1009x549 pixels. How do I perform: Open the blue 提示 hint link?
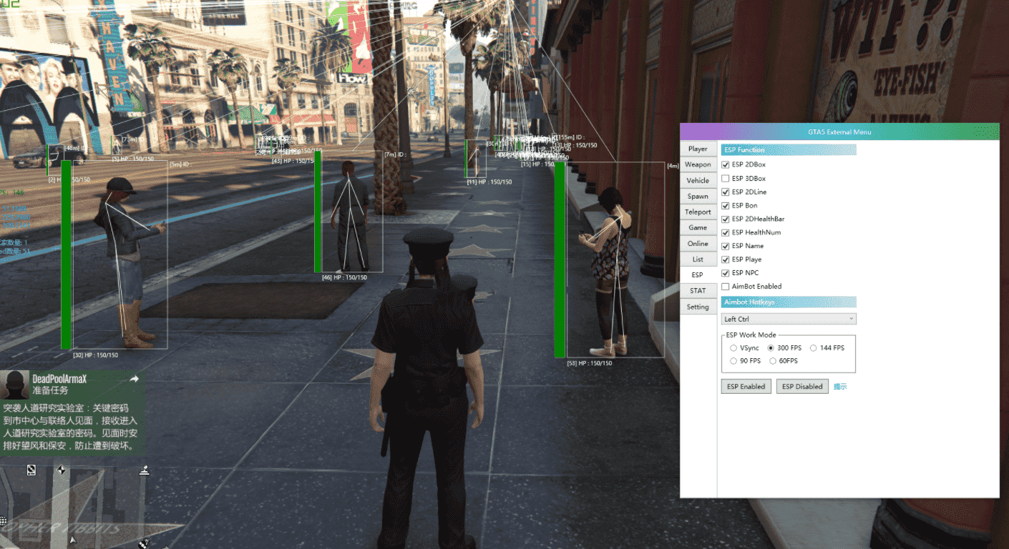pyautogui.click(x=840, y=387)
